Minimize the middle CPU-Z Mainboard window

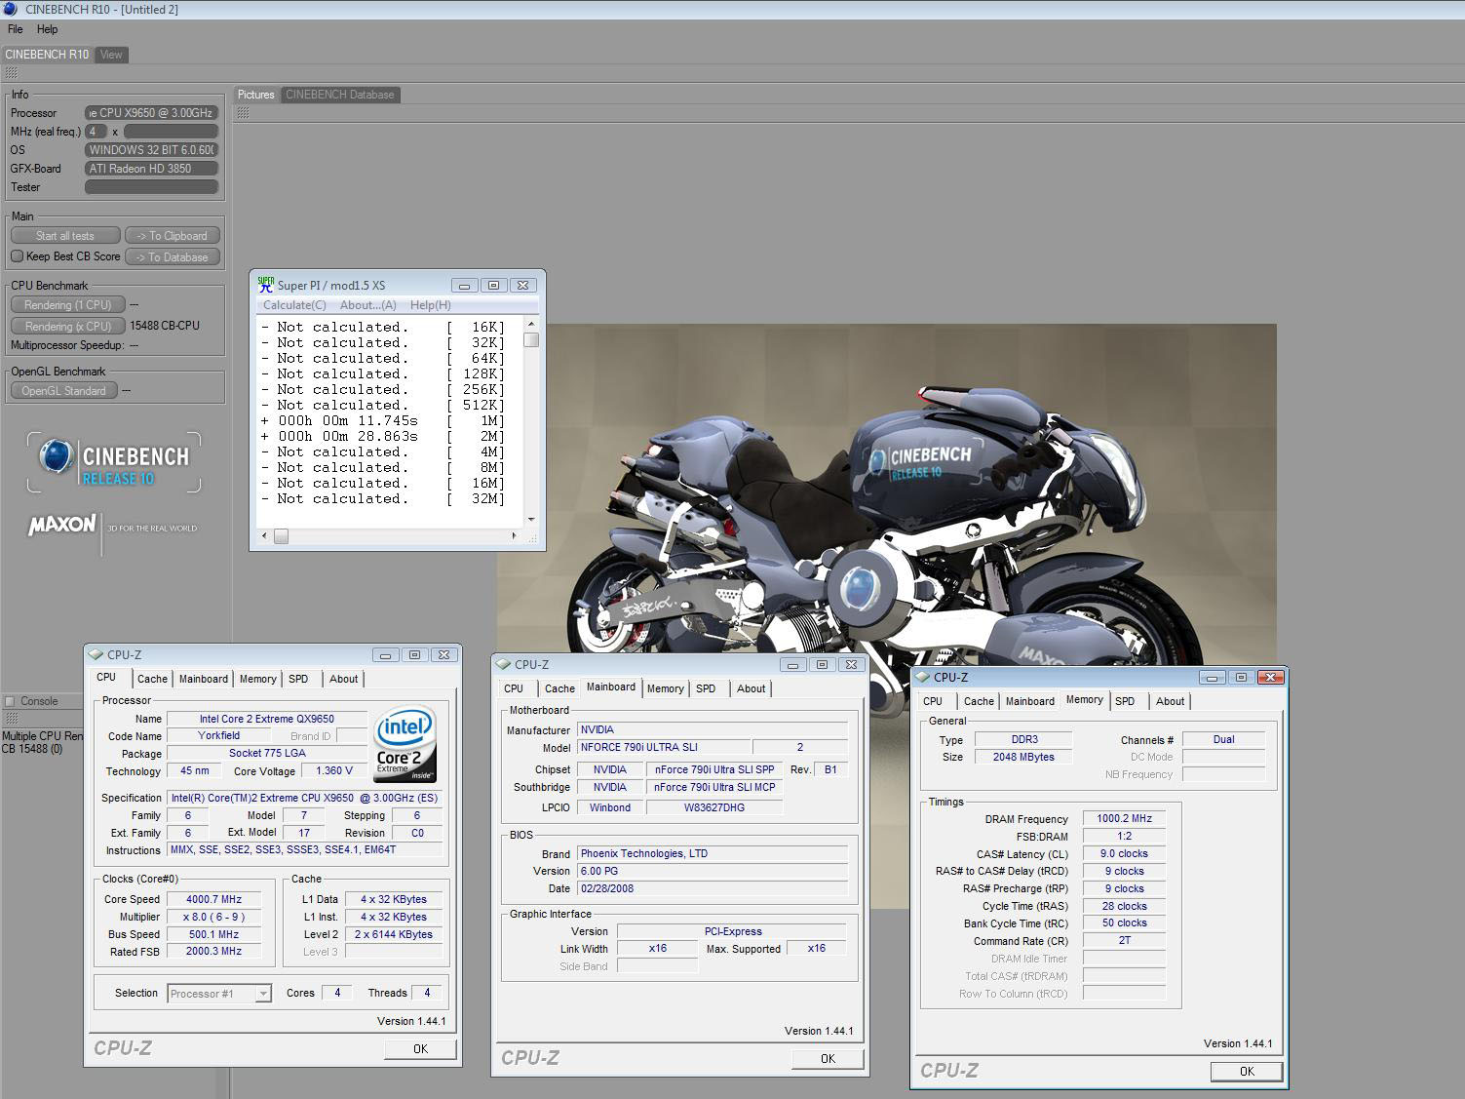point(793,665)
